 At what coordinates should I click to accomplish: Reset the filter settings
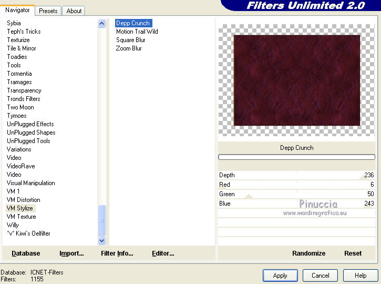pyautogui.click(x=353, y=253)
